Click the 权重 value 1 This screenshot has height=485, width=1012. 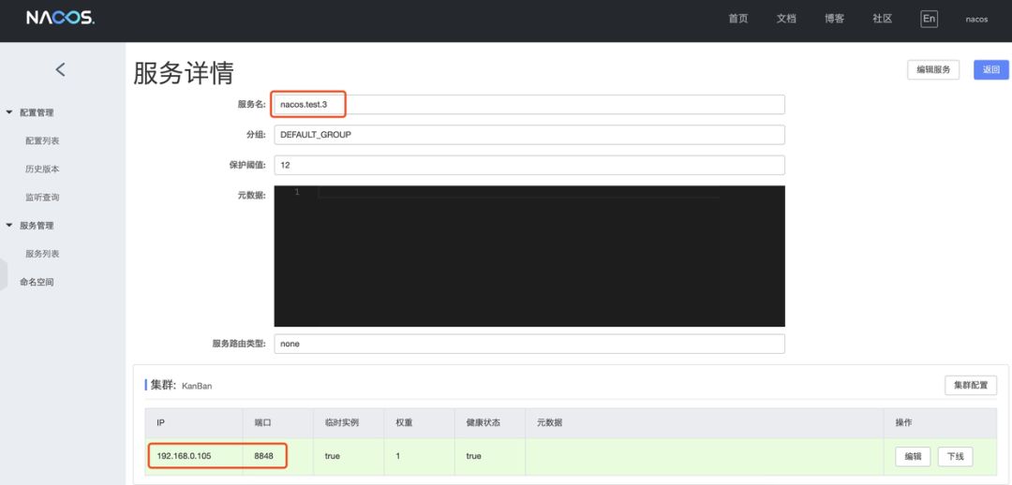click(398, 456)
